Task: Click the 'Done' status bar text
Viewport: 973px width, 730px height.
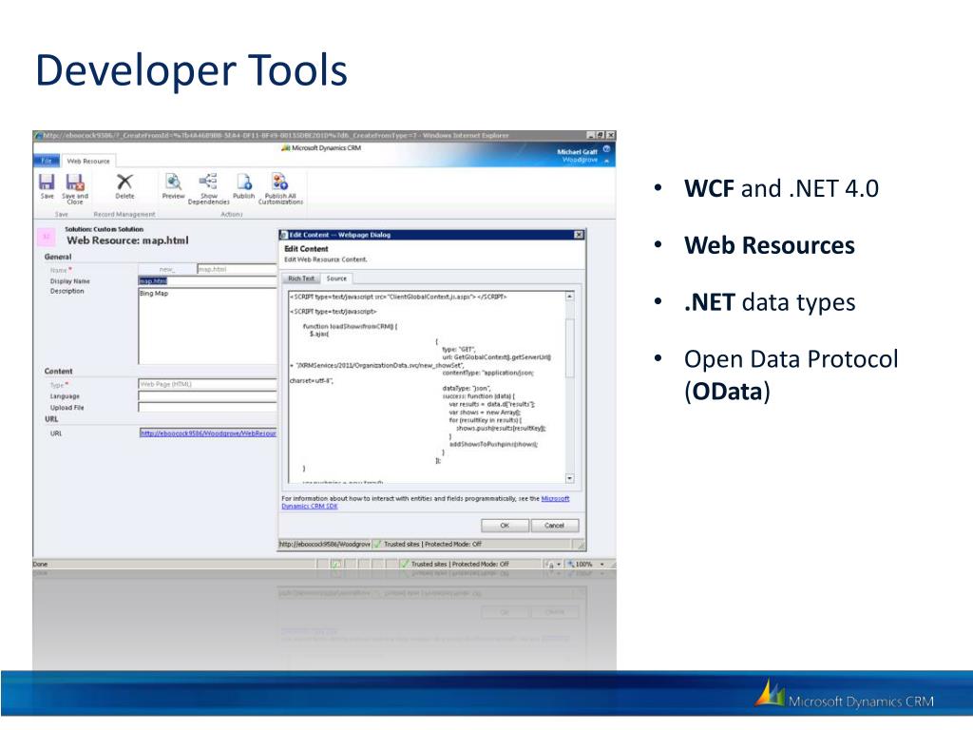Action: pos(40,565)
